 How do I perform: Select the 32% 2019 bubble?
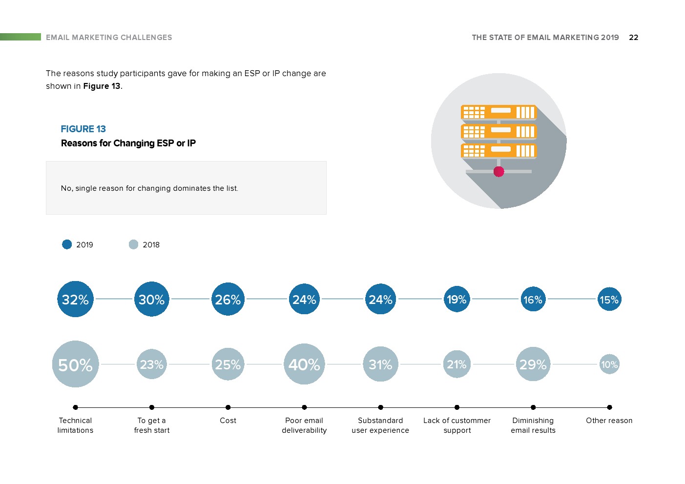(x=75, y=299)
